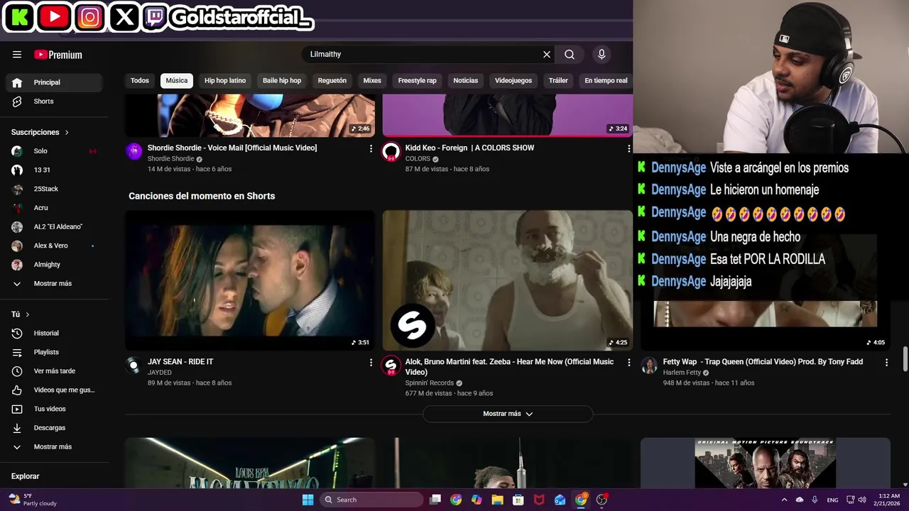
Task: Click the Instagram logo in overlay
Action: [x=89, y=17]
